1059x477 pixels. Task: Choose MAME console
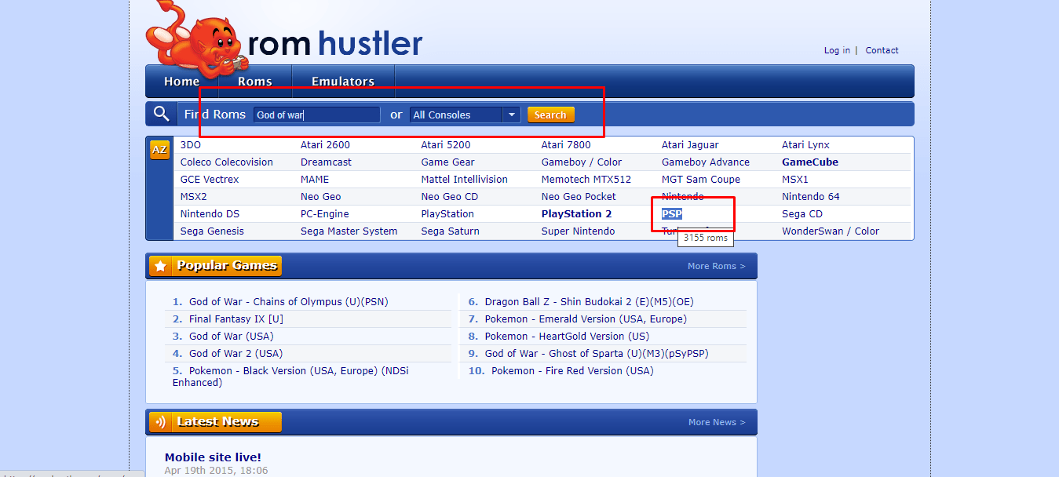pos(315,180)
